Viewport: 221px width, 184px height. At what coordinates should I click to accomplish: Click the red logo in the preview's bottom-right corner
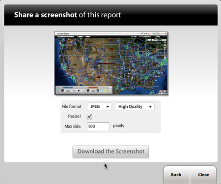click(x=163, y=92)
